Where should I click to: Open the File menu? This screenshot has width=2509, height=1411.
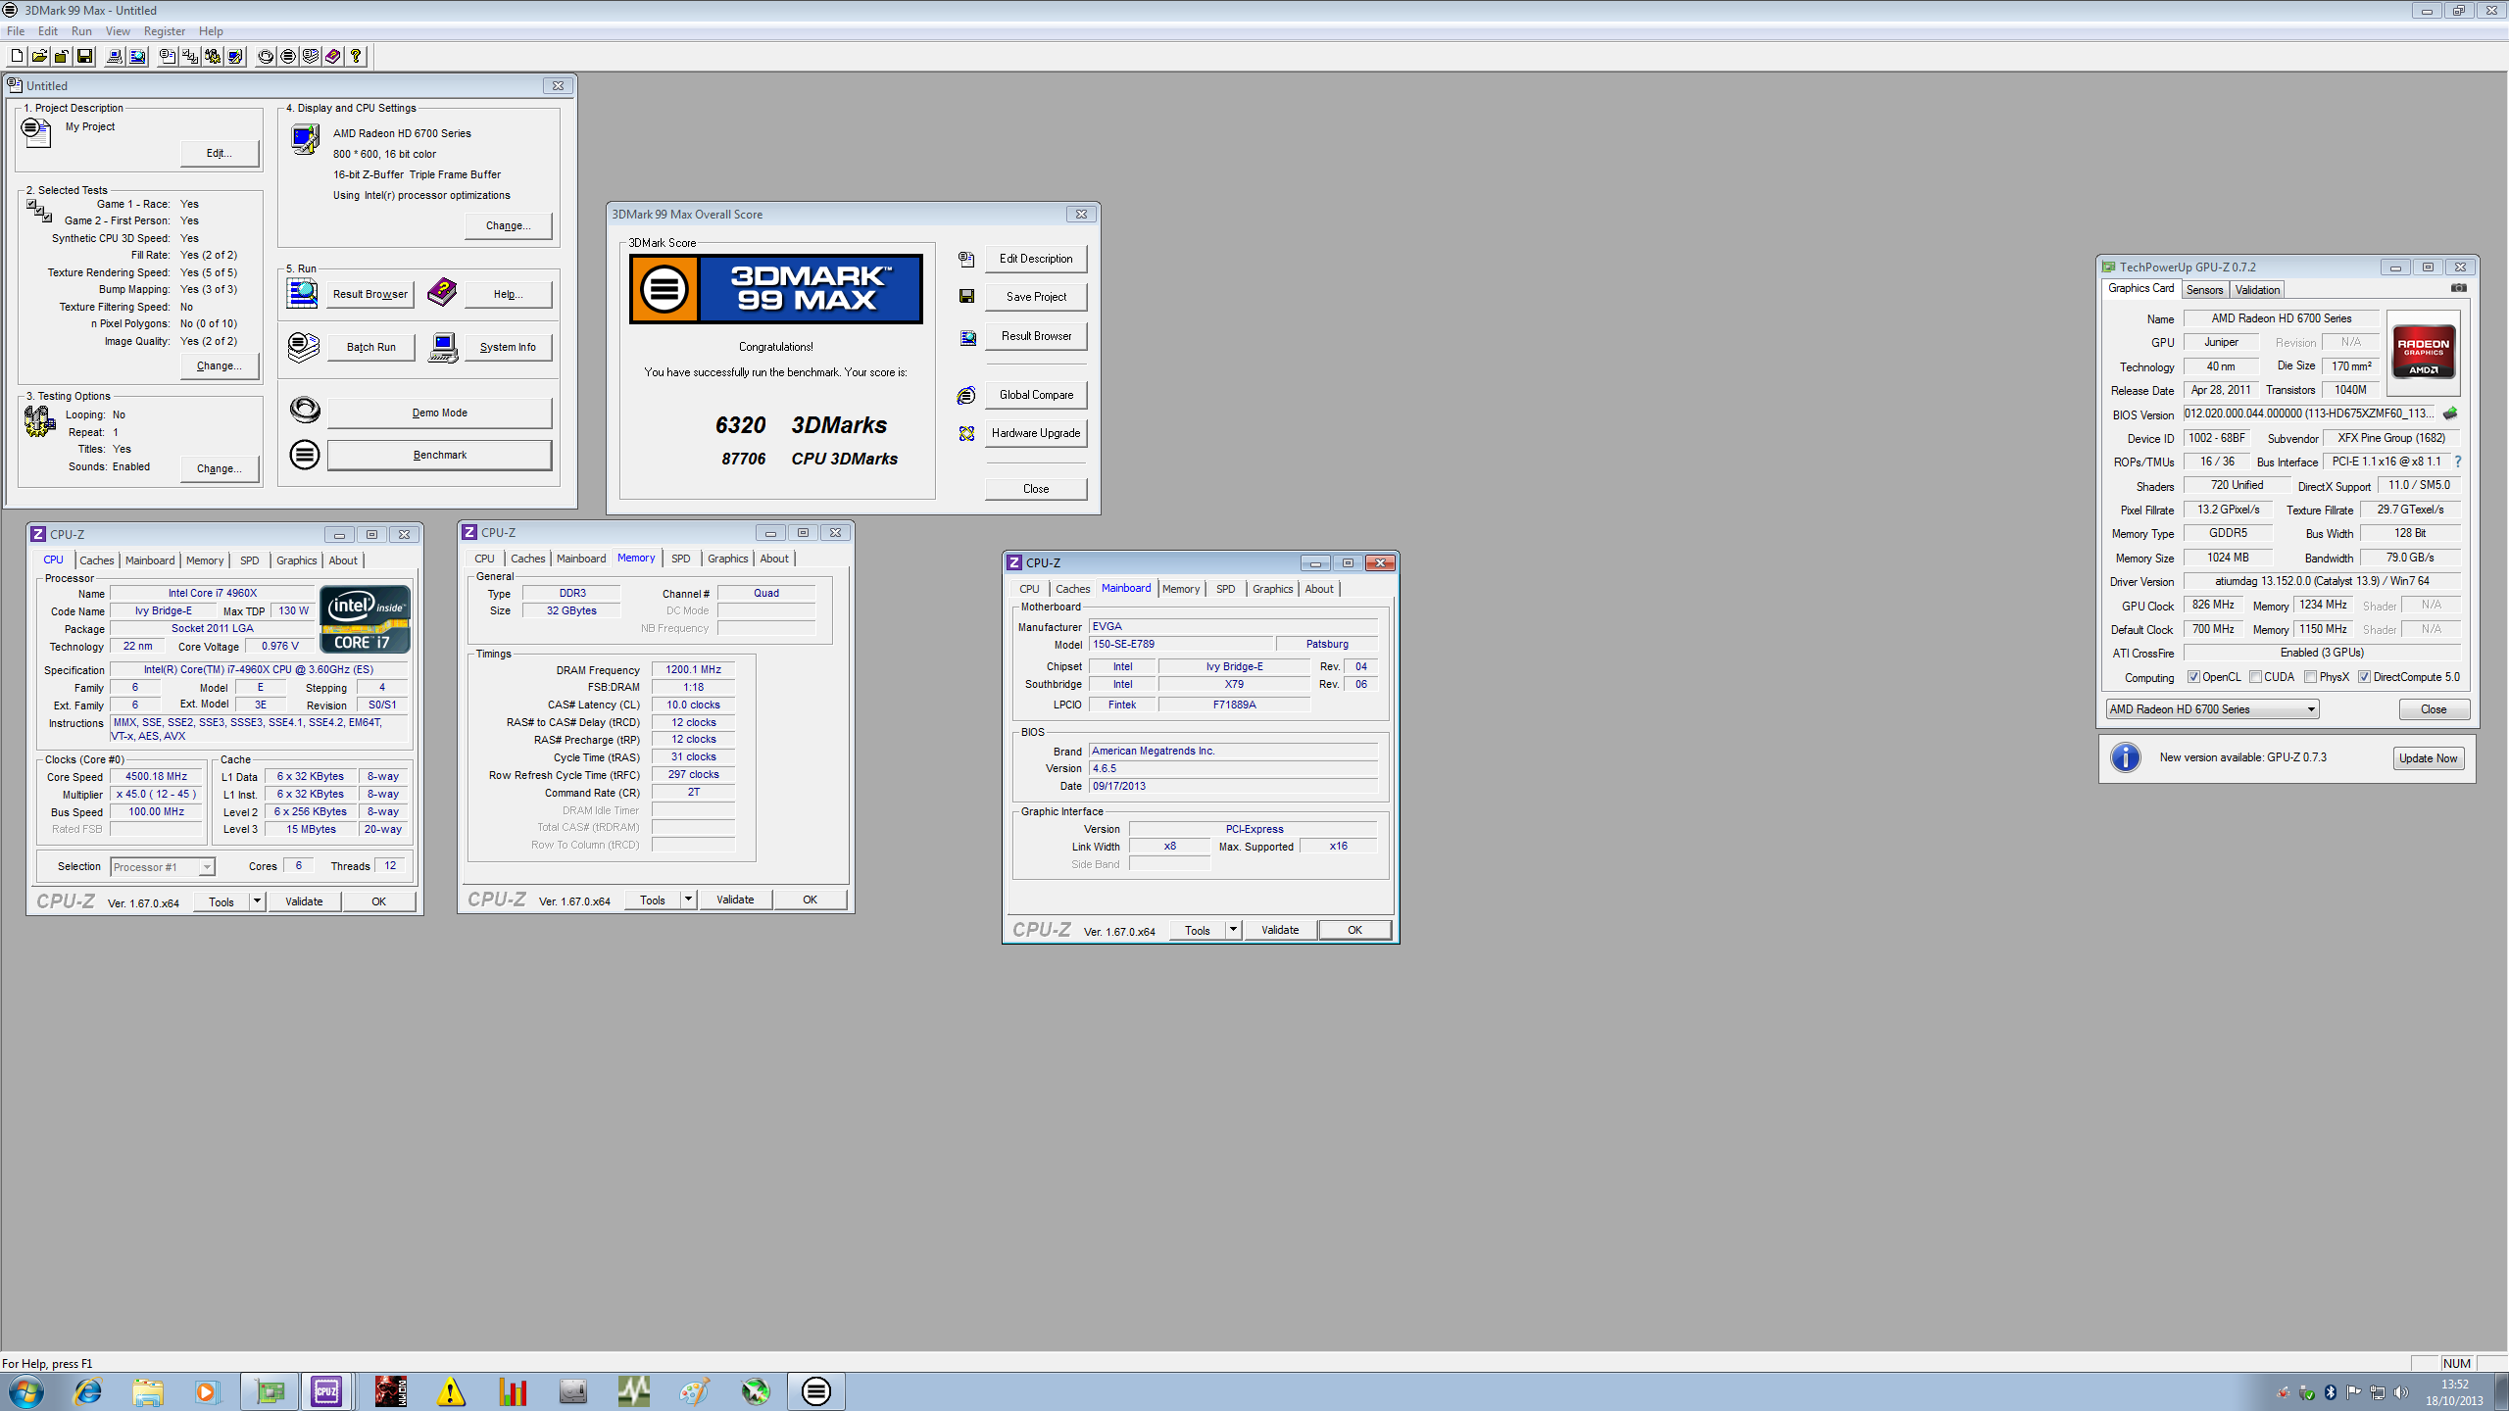coord(16,31)
